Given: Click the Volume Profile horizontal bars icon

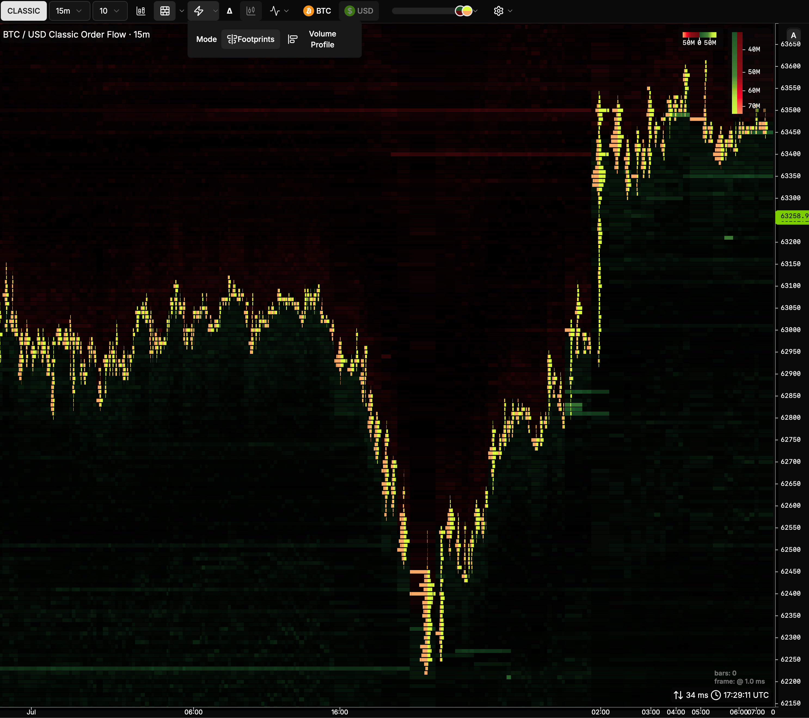Looking at the screenshot, I should coord(293,39).
